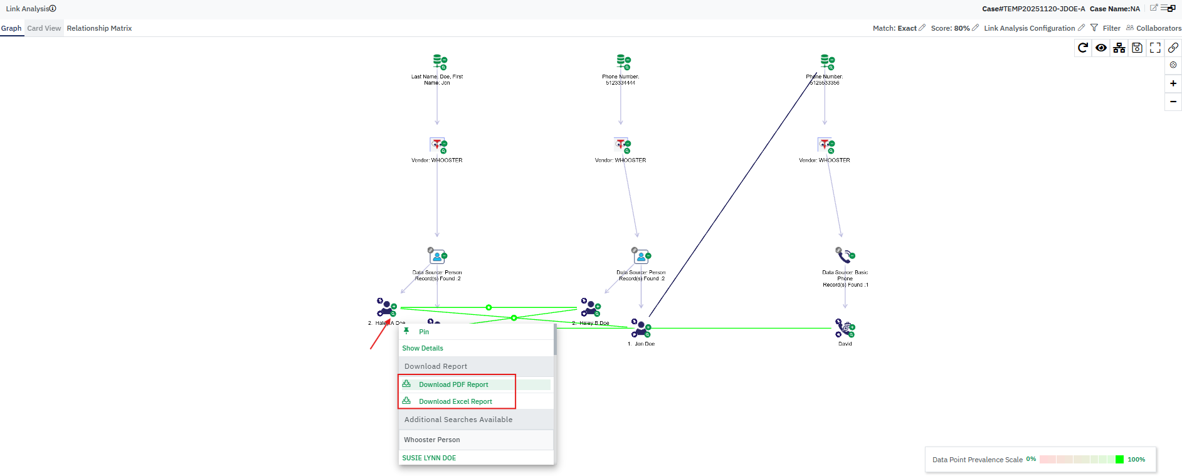Edit Link Analysis Configuration pencil icon
Image resolution: width=1182 pixels, height=476 pixels.
tap(1081, 28)
